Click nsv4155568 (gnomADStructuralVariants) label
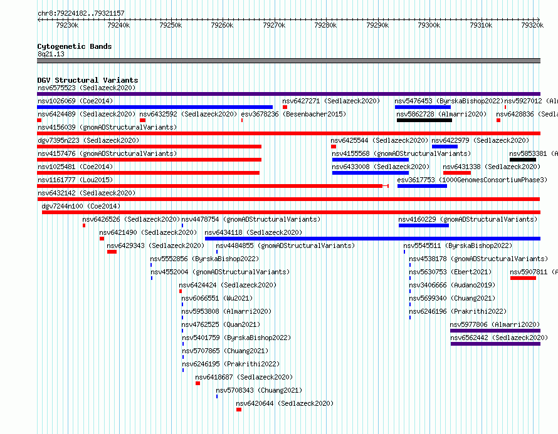 point(401,153)
